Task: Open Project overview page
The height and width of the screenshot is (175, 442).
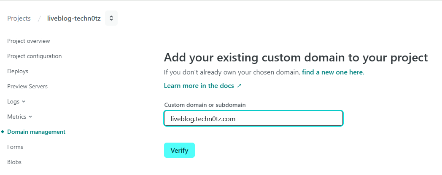Action: (29, 41)
